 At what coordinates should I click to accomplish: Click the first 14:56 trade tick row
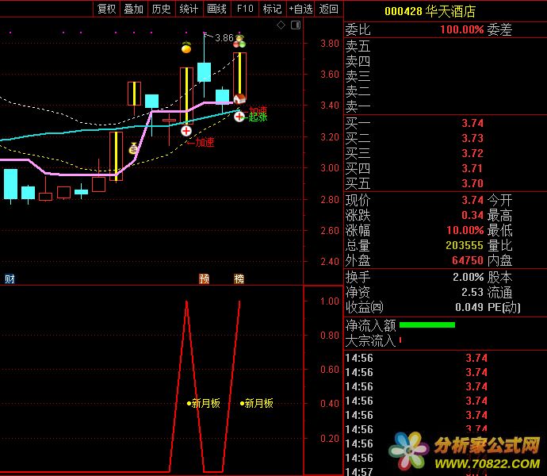pyautogui.click(x=416, y=358)
